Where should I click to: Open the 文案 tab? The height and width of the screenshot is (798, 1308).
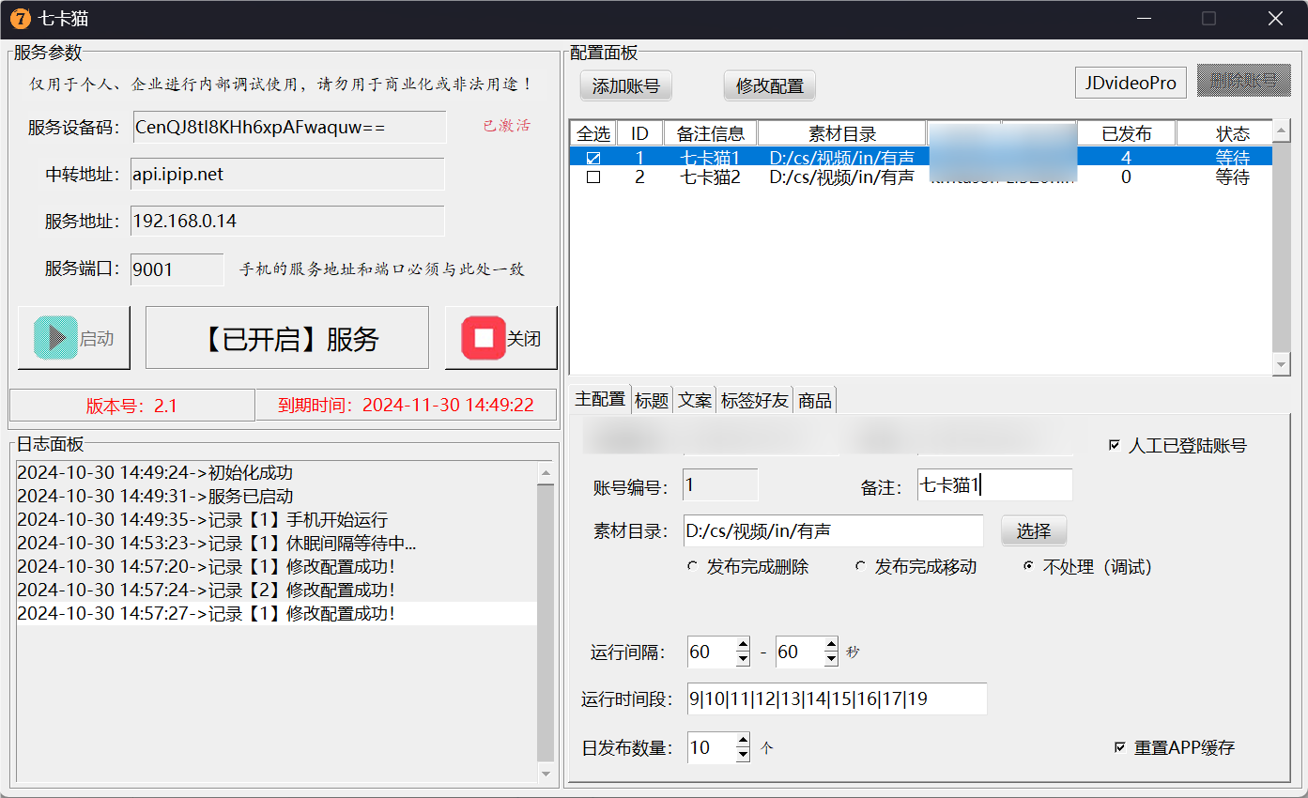[x=695, y=400]
